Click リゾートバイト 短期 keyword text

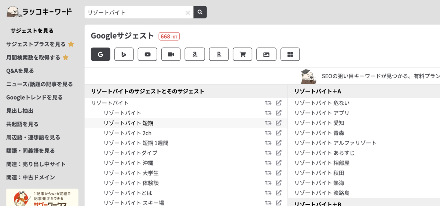pyautogui.click(x=128, y=123)
